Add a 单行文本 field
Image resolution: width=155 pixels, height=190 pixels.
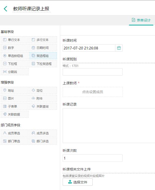14,40
